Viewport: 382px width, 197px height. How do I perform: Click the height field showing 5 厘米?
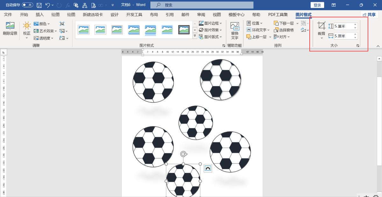coord(343,26)
